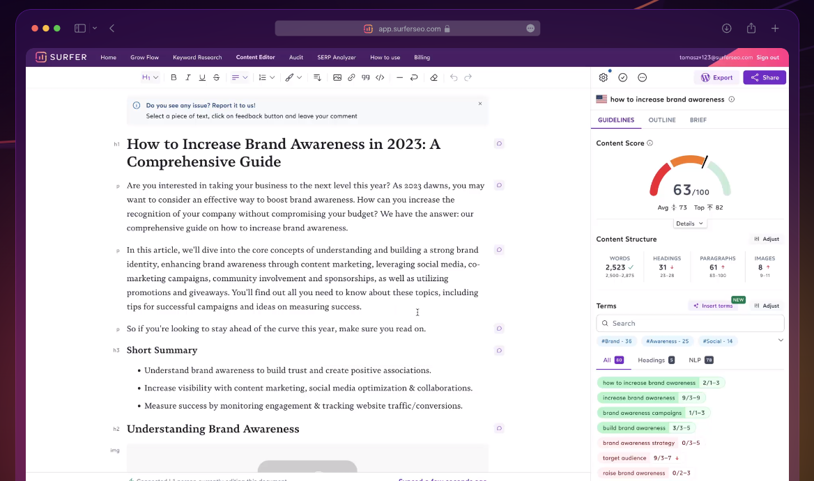Open the list style dropdown
The image size is (814, 481).
266,78
